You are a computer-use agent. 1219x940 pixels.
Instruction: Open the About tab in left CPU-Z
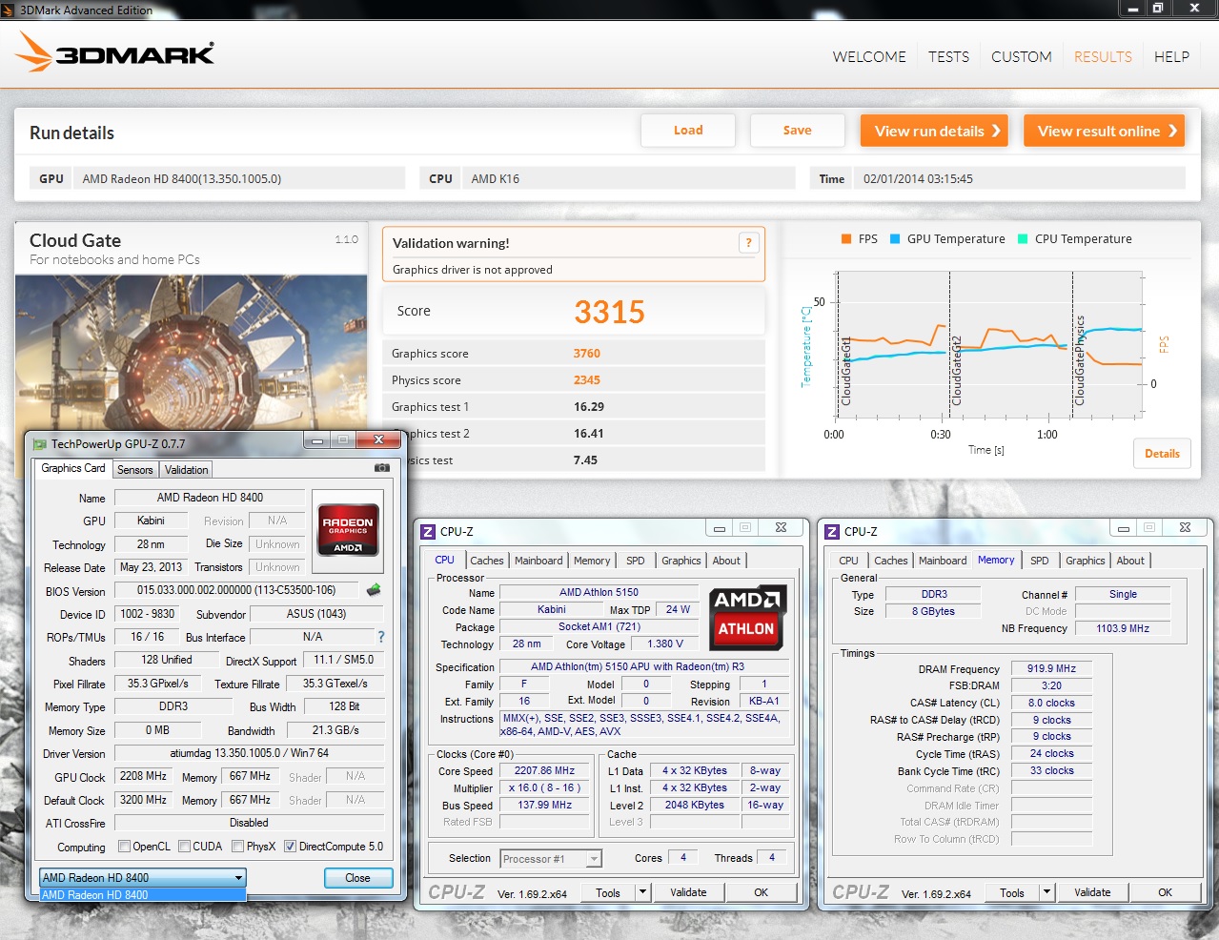point(726,561)
